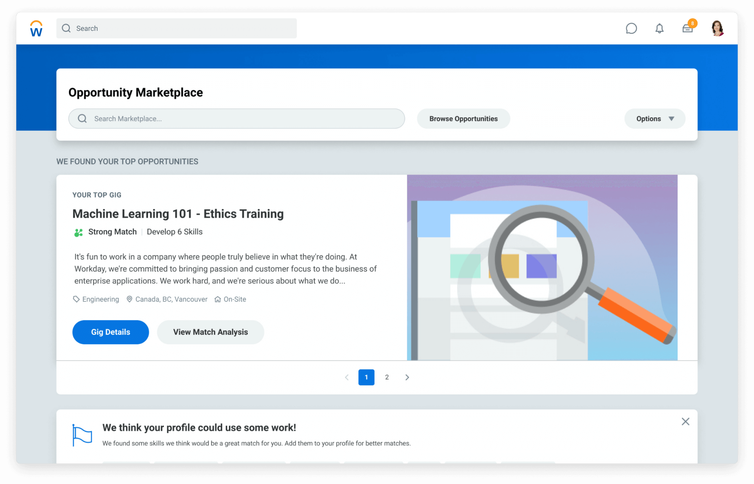Open the notifications bell icon
The width and height of the screenshot is (754, 484).
pos(659,28)
